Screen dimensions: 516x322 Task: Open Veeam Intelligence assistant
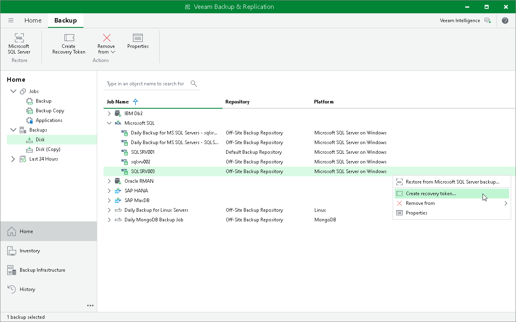(x=465, y=21)
